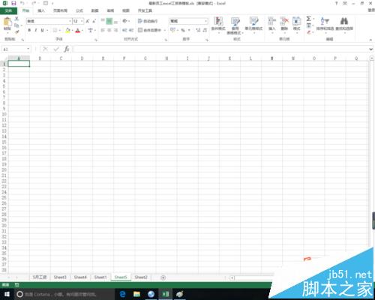Image resolution: width=375 pixels, height=300 pixels.
Task: Switch to the Sheet3 worksheet tab
Action: click(x=60, y=277)
